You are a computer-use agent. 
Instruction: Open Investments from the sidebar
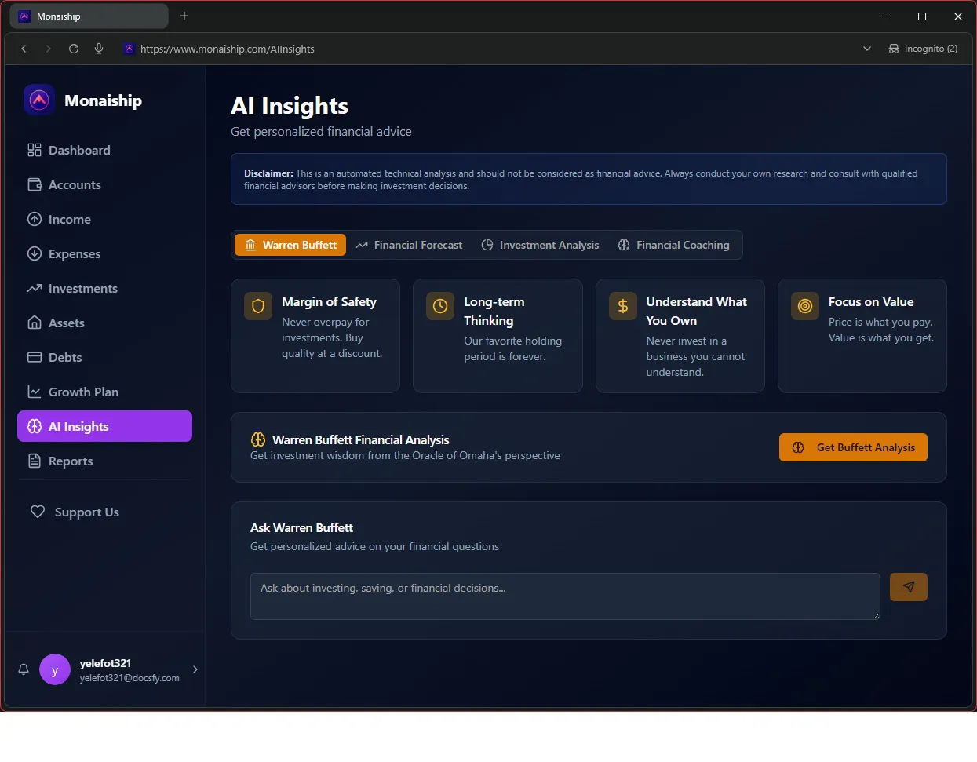(x=104, y=288)
